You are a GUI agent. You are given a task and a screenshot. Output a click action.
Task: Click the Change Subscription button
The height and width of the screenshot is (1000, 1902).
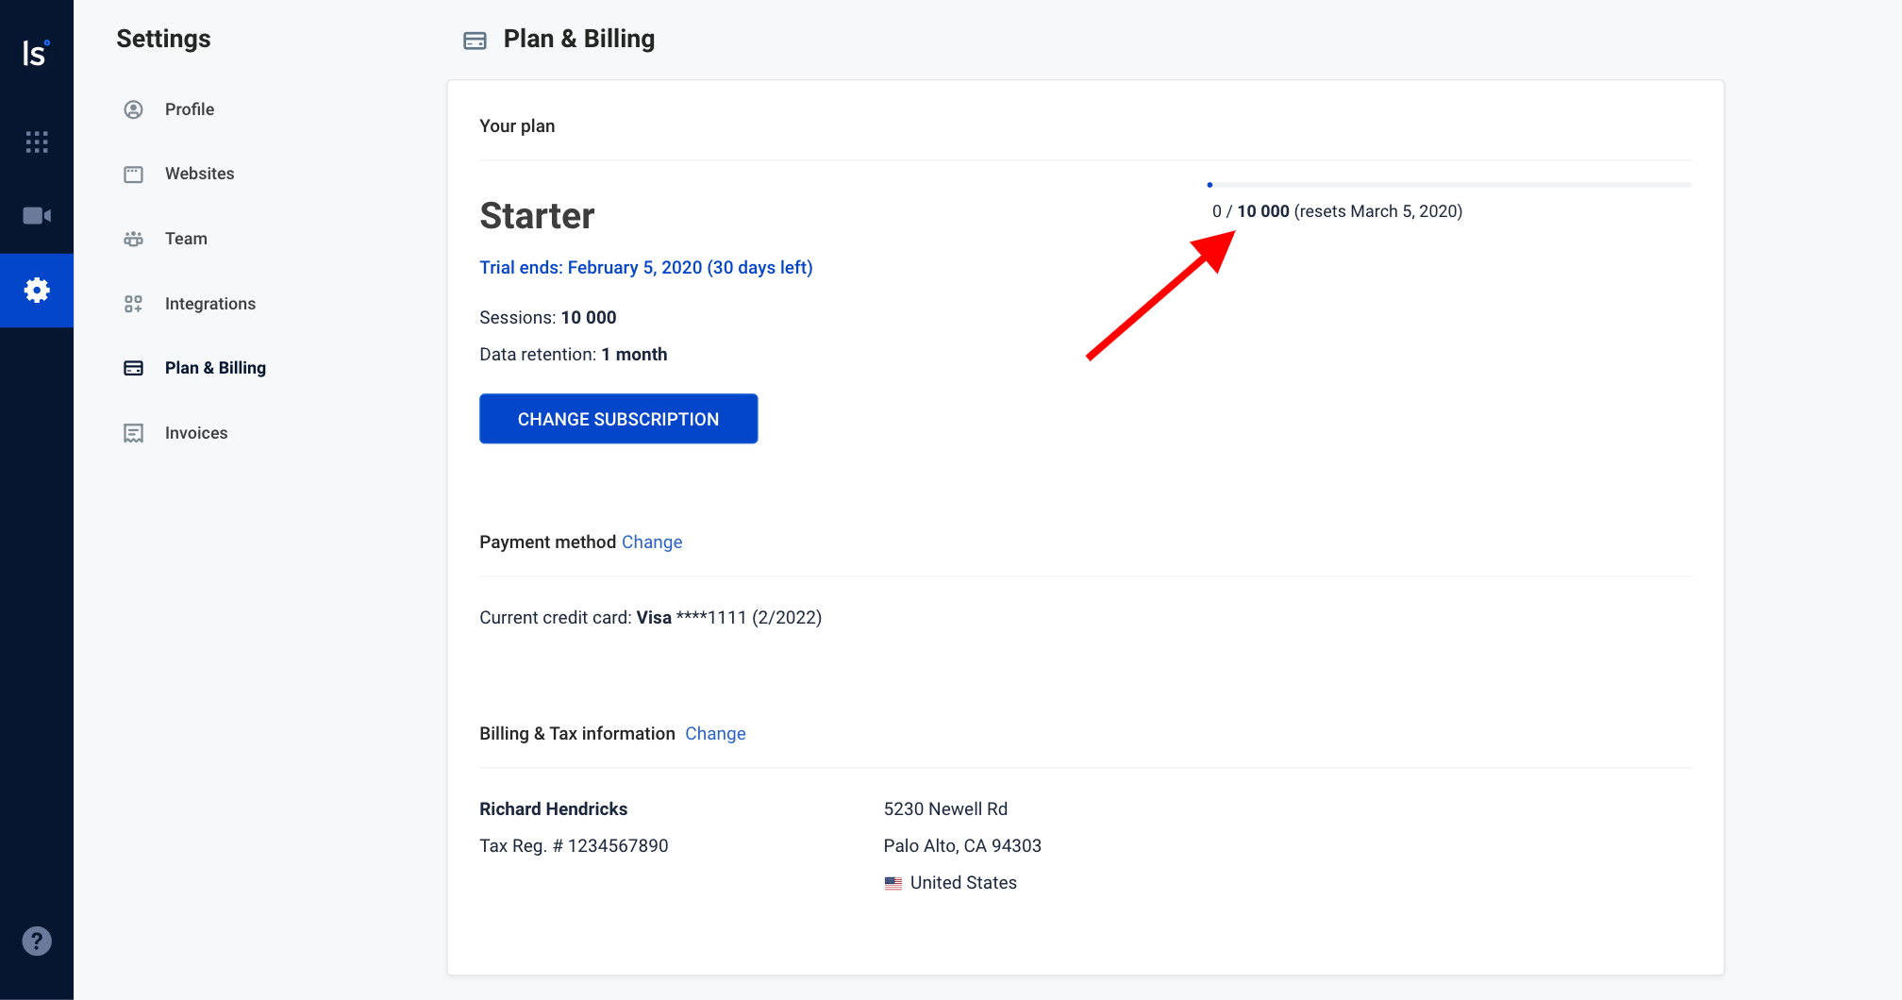[618, 418]
